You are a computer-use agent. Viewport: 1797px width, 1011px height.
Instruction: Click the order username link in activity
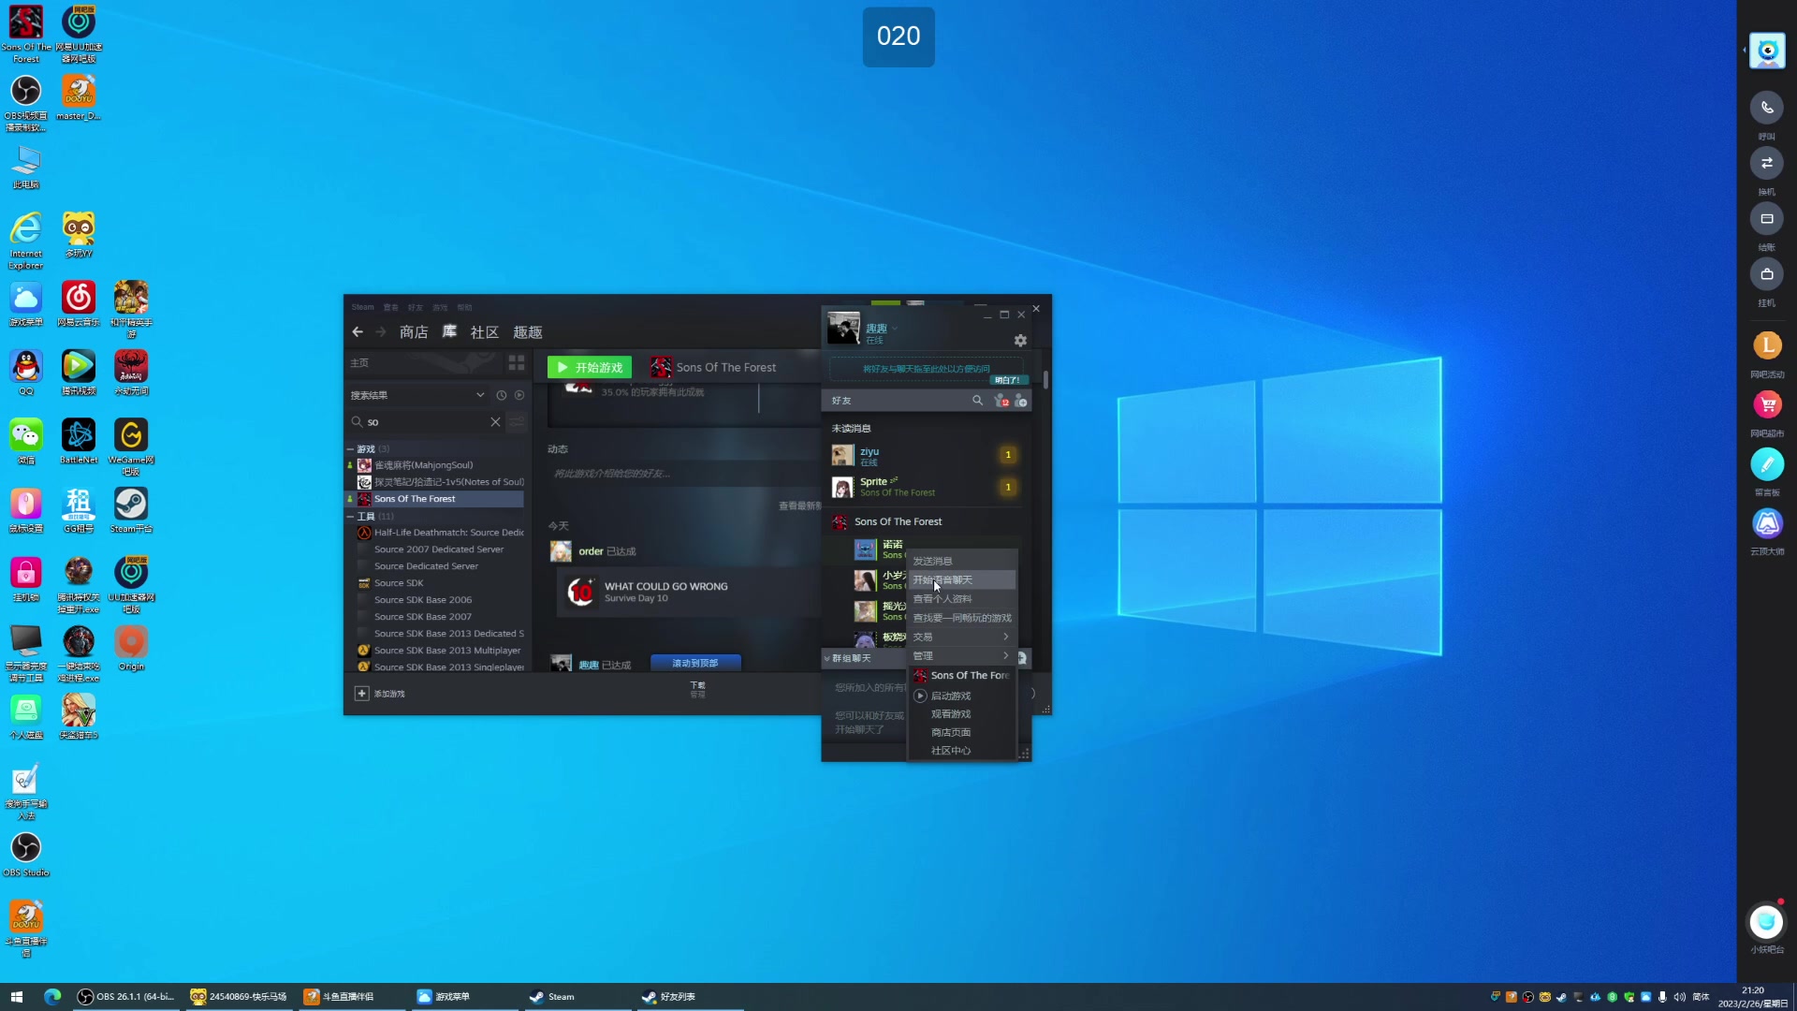[x=591, y=551]
